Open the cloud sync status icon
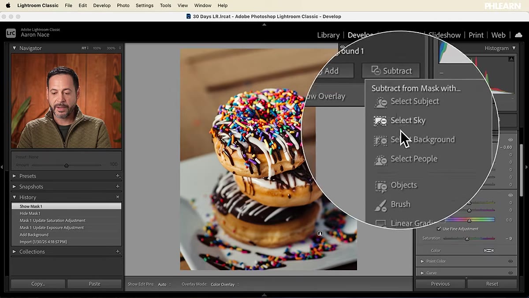This screenshot has width=529, height=298. [518, 35]
